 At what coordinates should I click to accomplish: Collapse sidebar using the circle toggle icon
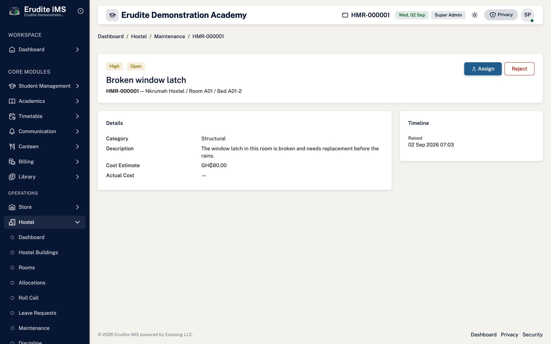click(81, 11)
